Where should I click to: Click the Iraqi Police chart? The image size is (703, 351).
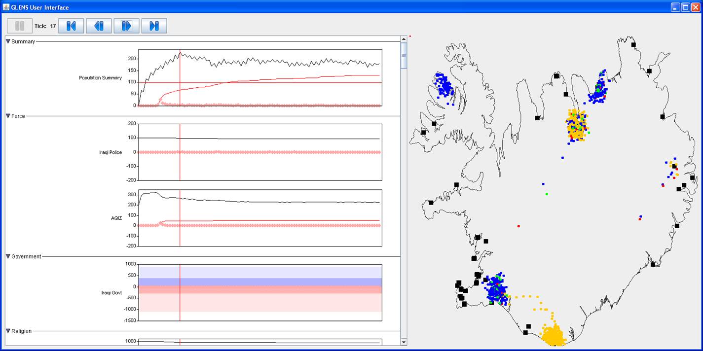(x=260, y=152)
